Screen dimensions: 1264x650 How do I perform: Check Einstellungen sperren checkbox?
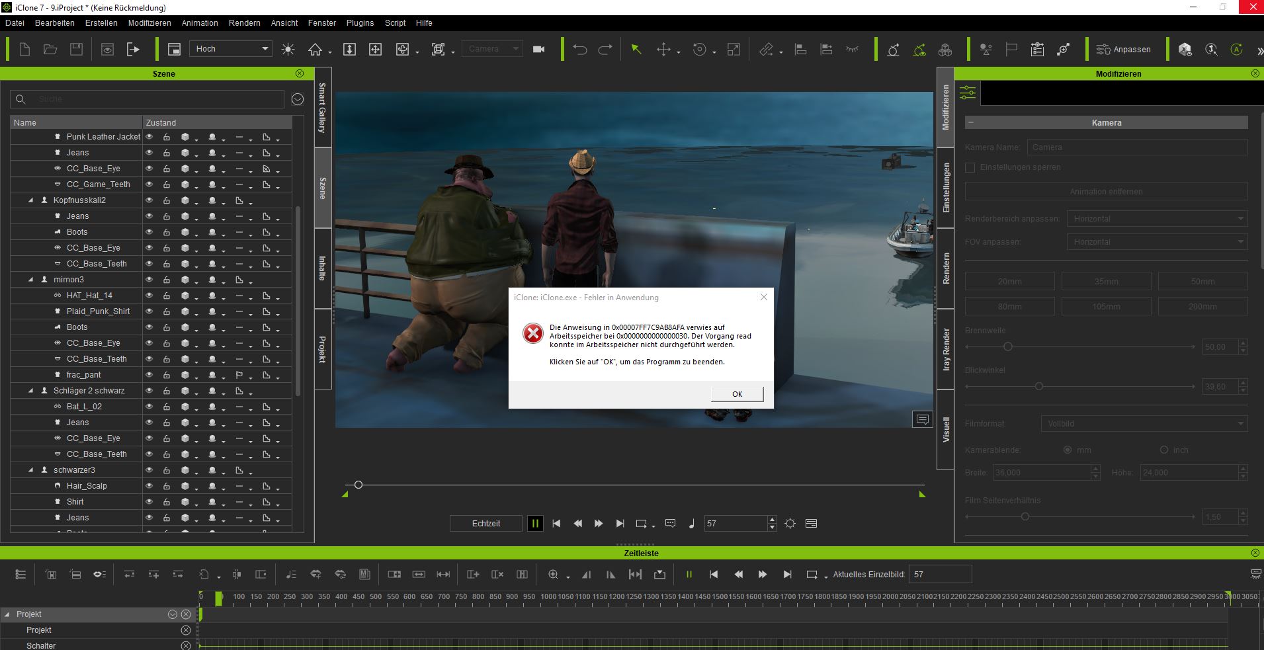(x=970, y=167)
